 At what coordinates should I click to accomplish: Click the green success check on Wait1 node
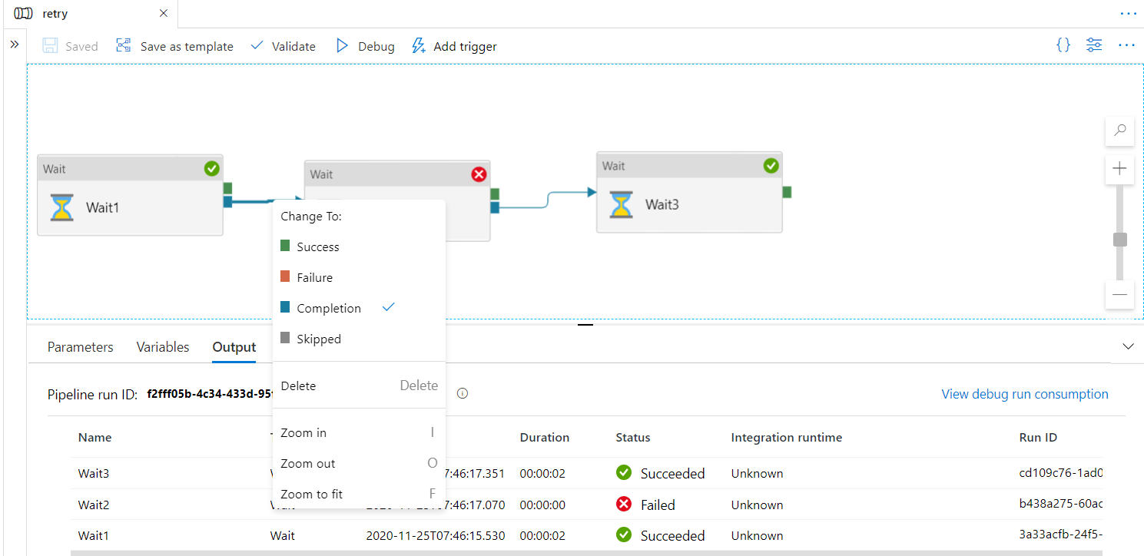click(x=212, y=168)
